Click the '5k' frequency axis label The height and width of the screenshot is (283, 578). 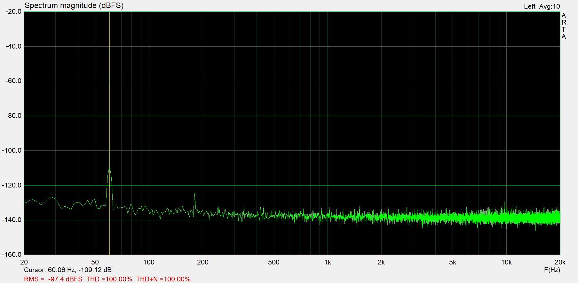pos(453,262)
